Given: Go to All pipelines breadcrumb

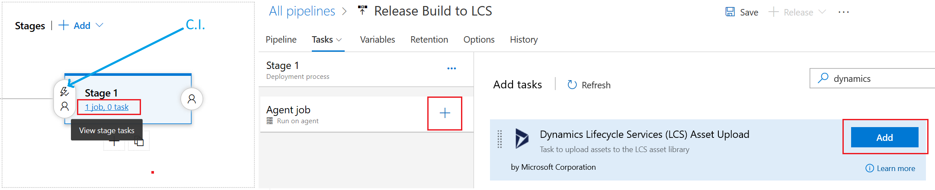Looking at the screenshot, I should point(302,11).
